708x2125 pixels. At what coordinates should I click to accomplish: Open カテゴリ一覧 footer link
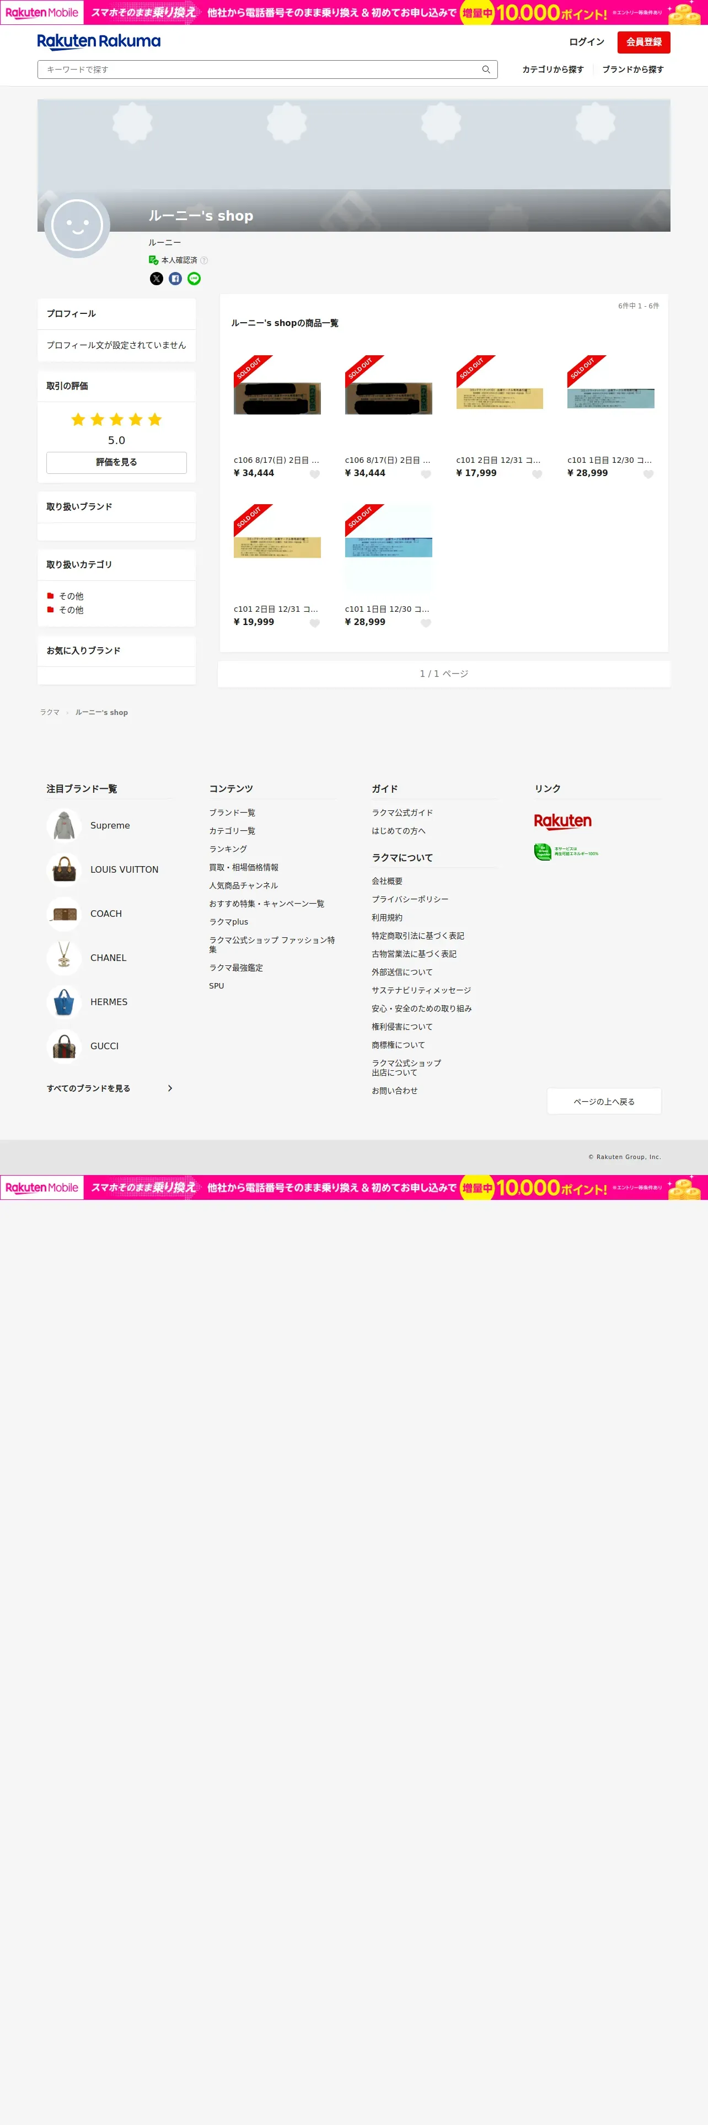point(233,831)
